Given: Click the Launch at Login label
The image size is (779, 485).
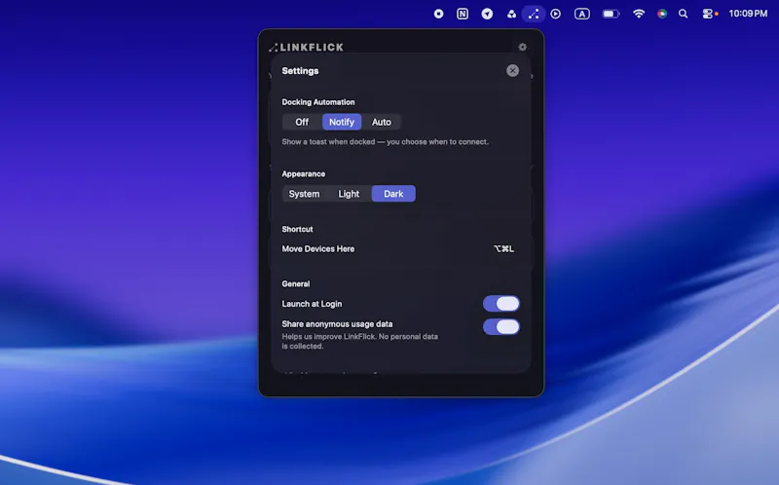Looking at the screenshot, I should point(312,304).
